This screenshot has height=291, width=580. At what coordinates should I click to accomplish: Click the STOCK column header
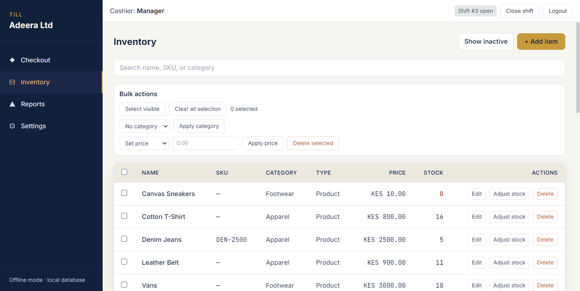tap(433, 173)
